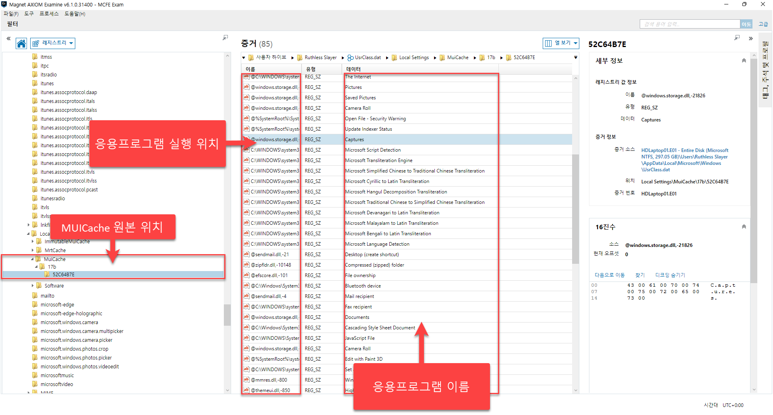
Task: Pin the details panel on the right
Action: pos(737,37)
